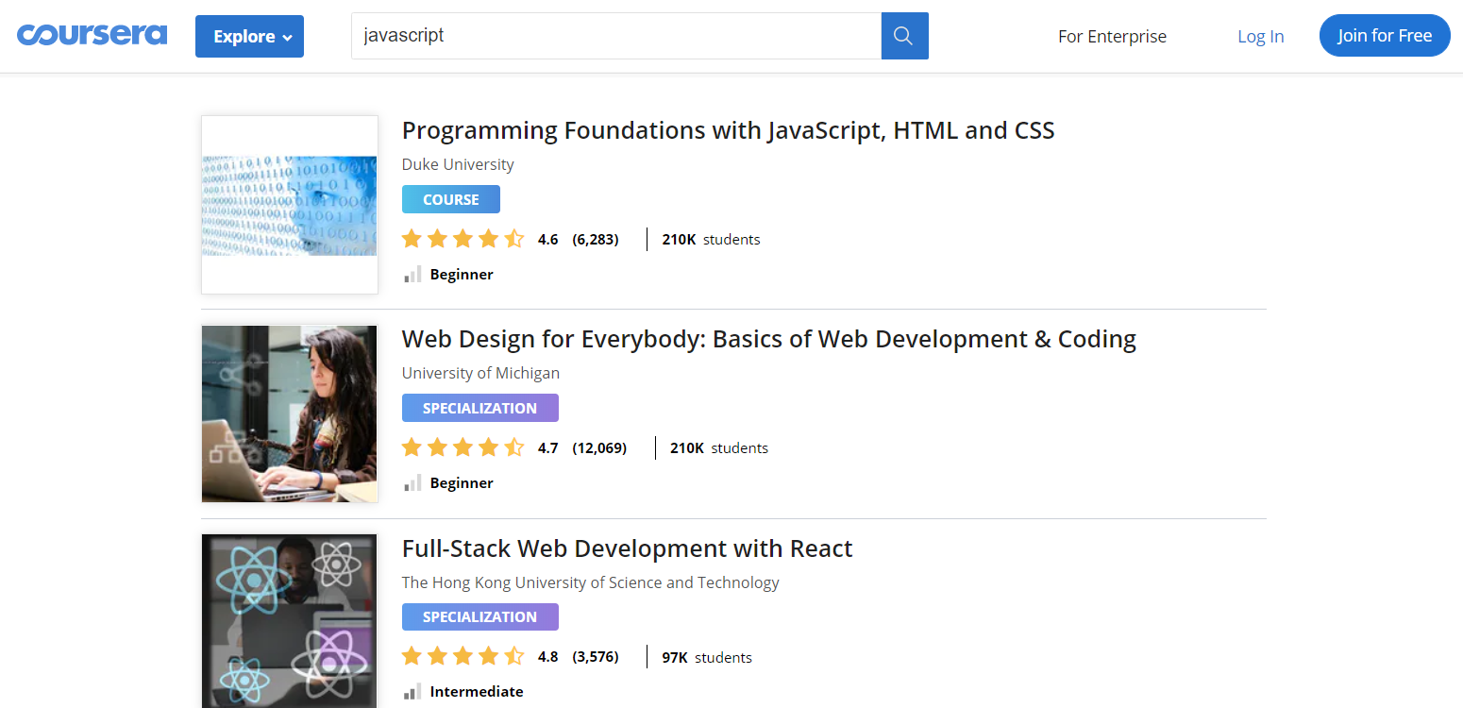Click the Duke University text
This screenshot has width=1463, height=708.
458,164
